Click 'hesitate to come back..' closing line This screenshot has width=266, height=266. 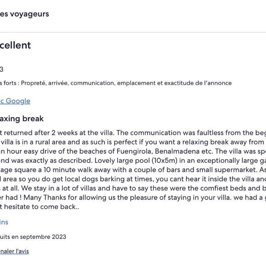click(42, 207)
